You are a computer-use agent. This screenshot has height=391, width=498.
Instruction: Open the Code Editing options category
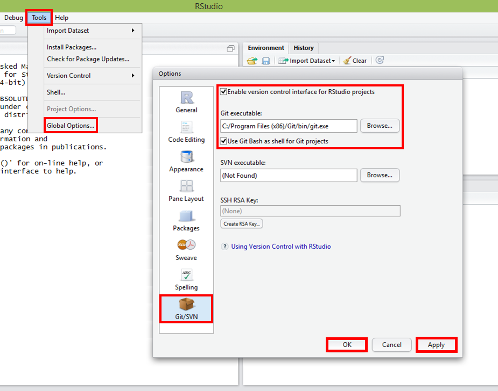[186, 132]
